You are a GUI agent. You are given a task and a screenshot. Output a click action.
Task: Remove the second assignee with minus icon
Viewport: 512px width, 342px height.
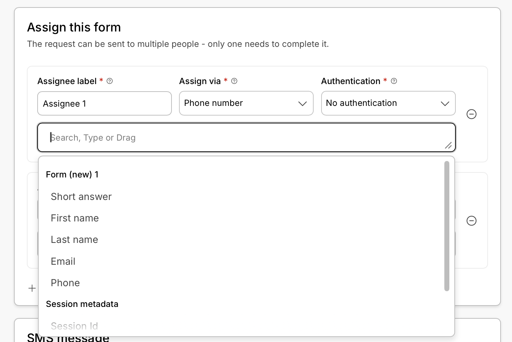tap(472, 221)
